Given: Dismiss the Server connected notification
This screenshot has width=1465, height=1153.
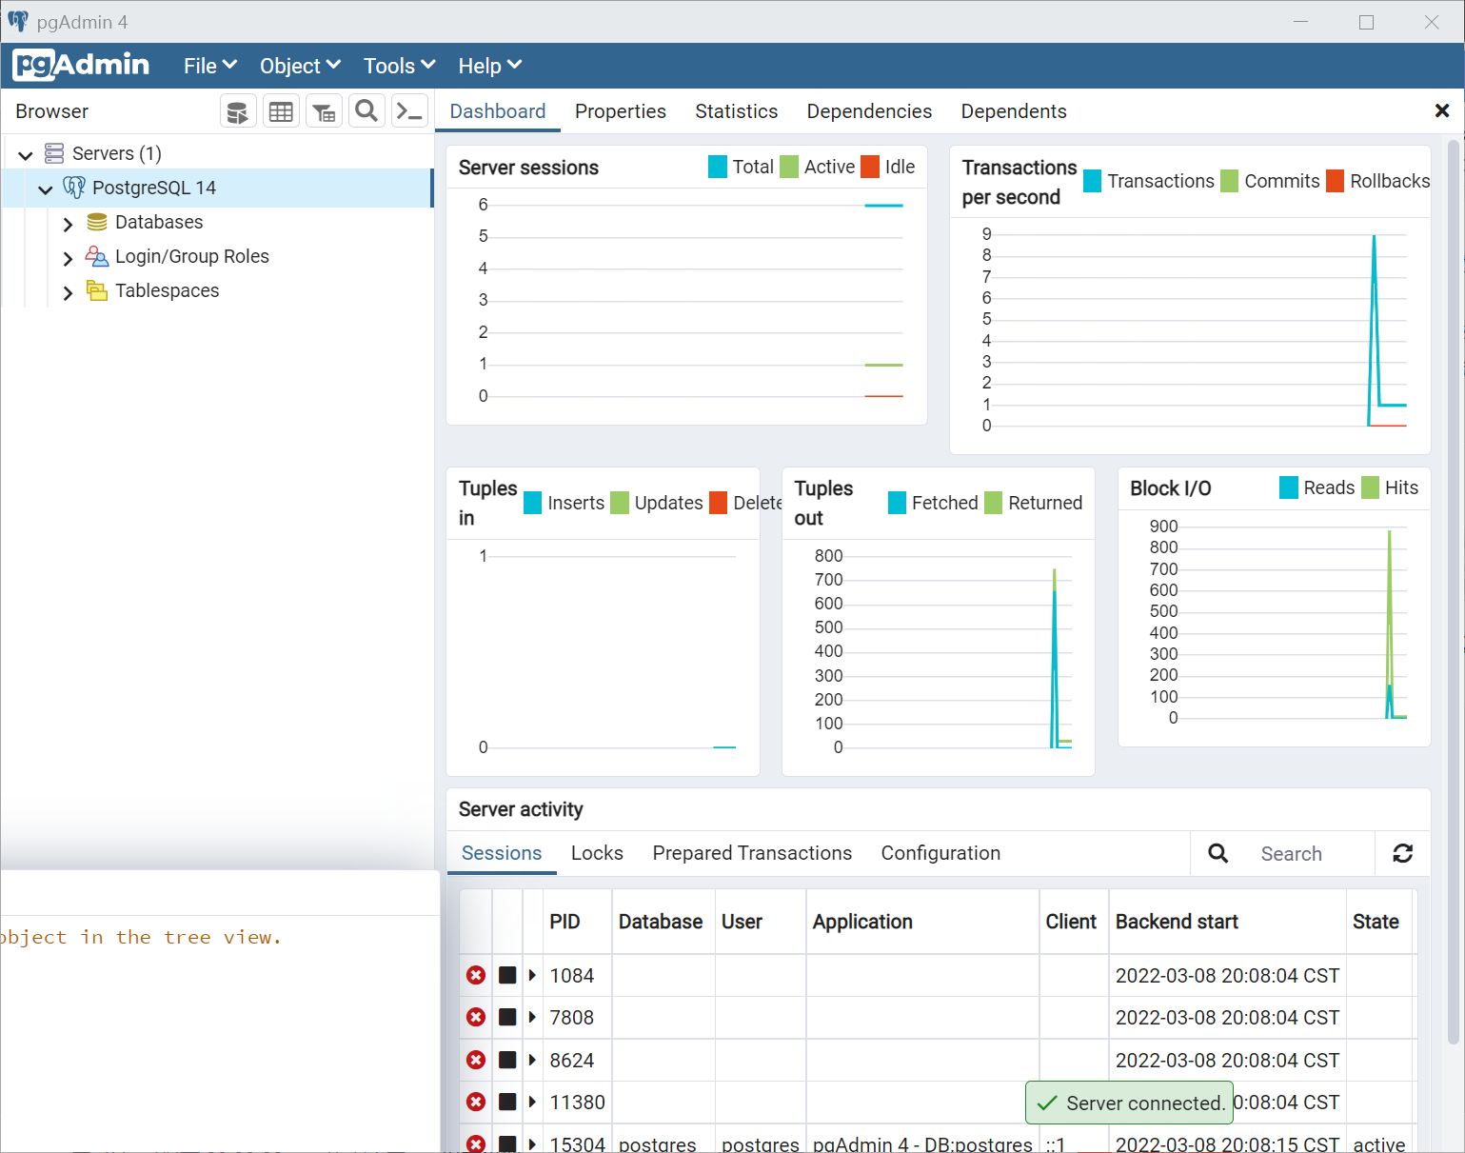Looking at the screenshot, I should (x=1129, y=1103).
